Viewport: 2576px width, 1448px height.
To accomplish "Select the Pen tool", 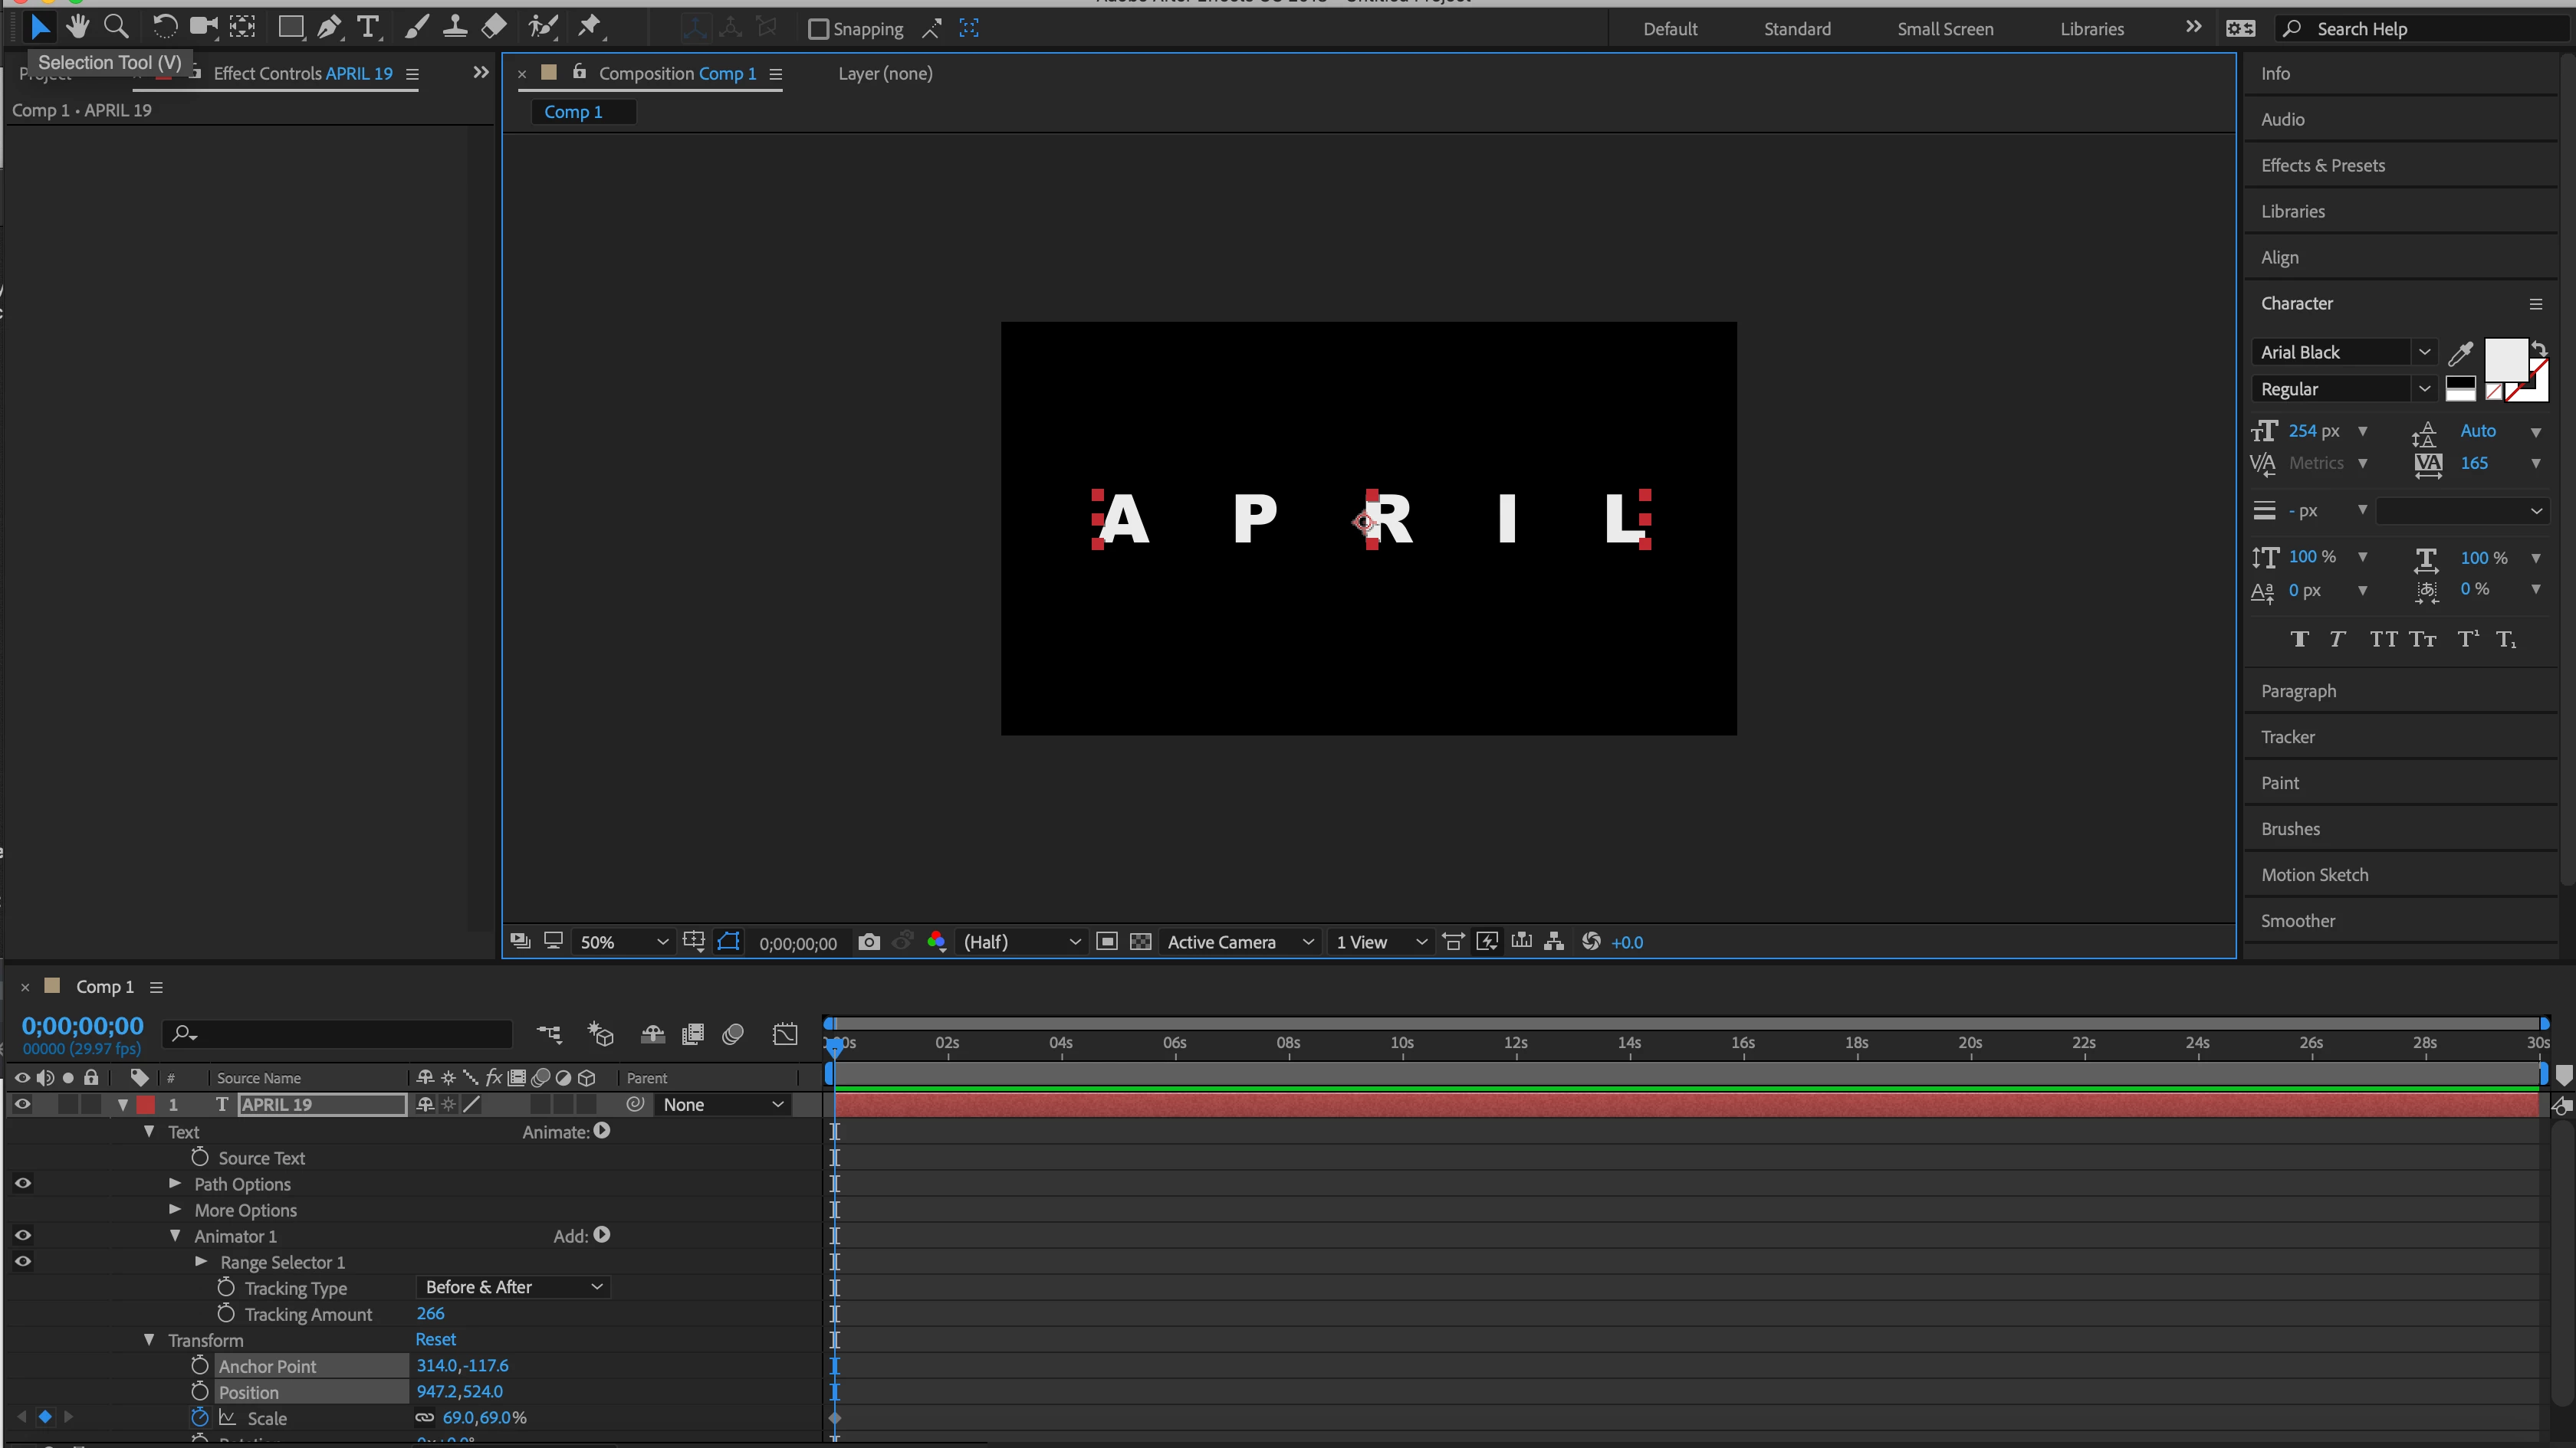I will 329,27.
